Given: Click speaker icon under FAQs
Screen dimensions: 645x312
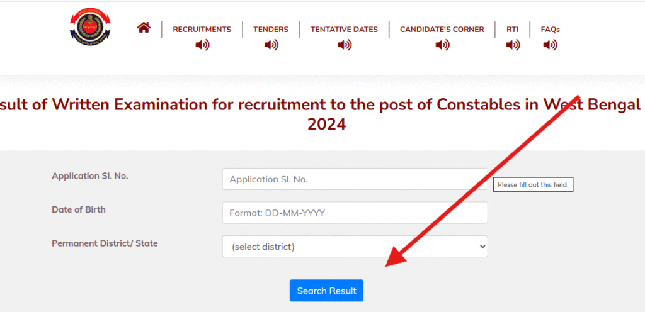Looking at the screenshot, I should pos(550,45).
